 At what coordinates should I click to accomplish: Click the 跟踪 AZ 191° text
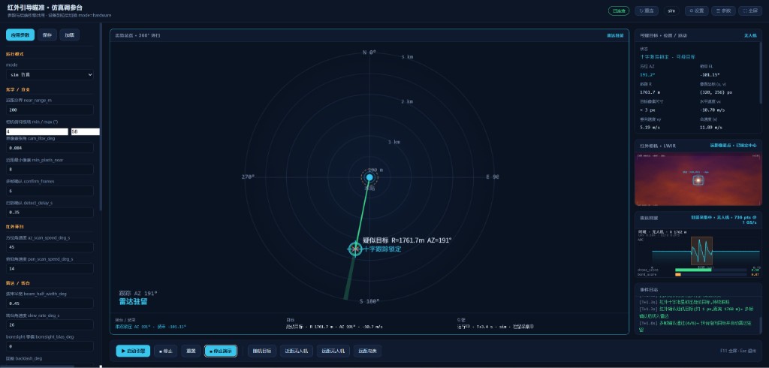138,293
